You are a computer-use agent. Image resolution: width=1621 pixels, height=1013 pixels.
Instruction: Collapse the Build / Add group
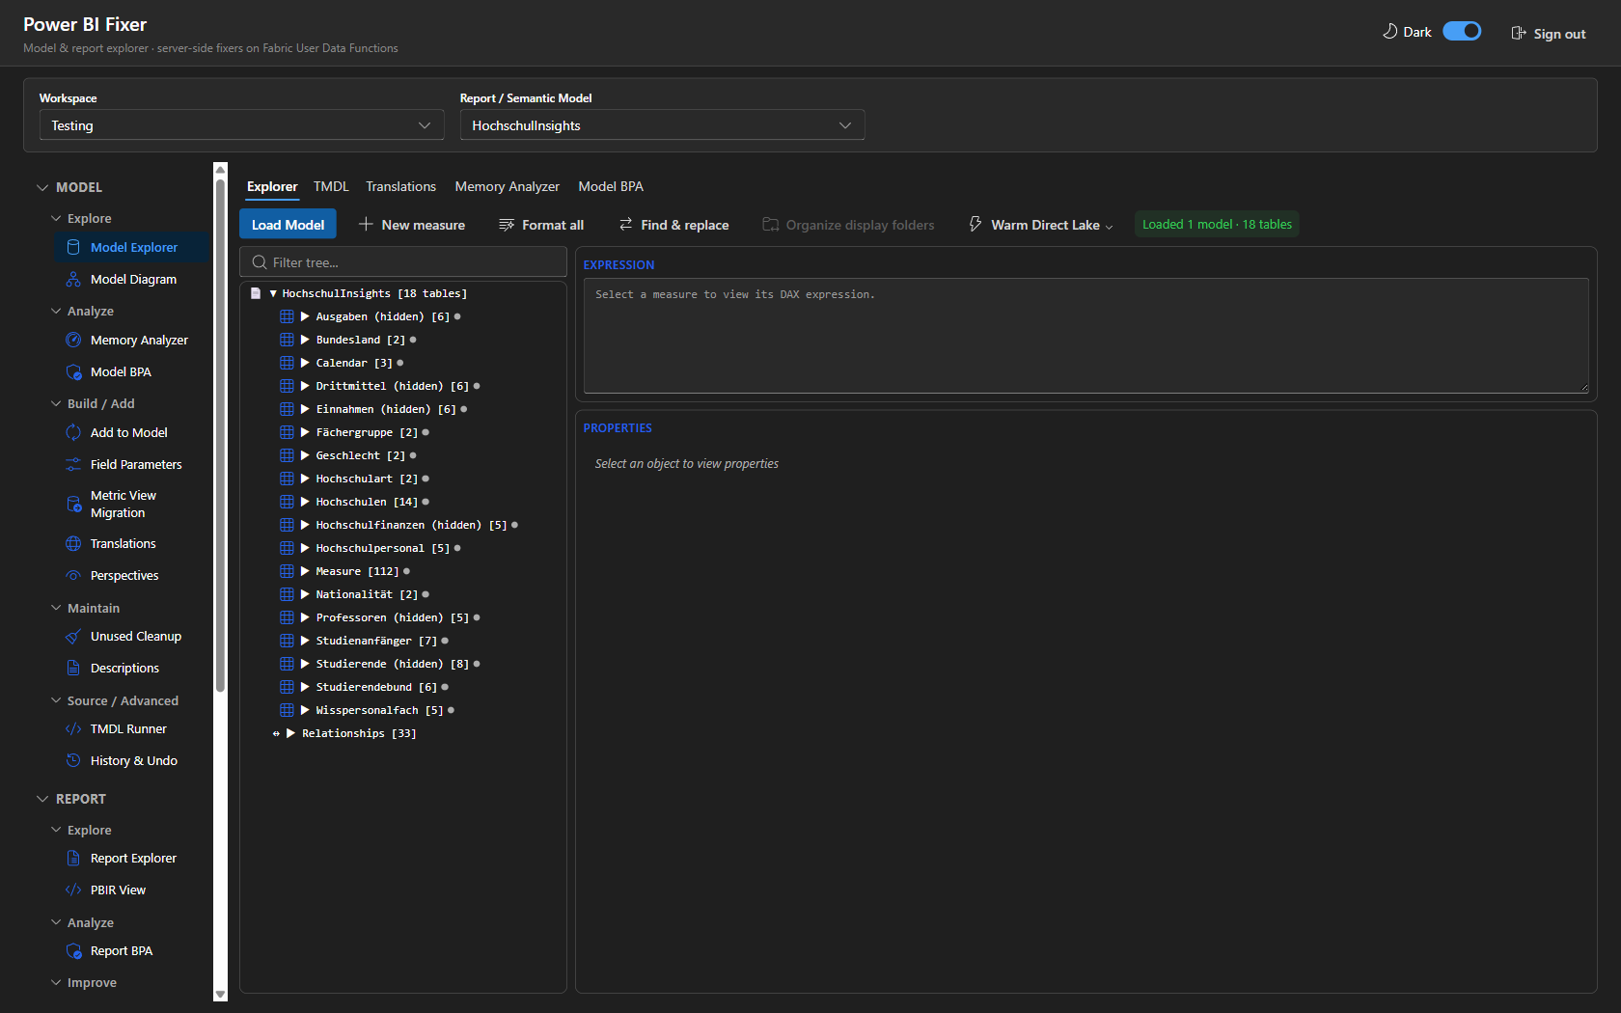pyautogui.click(x=56, y=403)
